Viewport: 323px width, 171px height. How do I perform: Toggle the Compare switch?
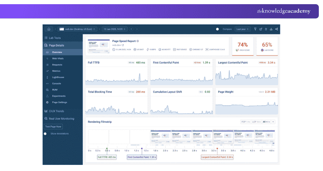pos(217,29)
